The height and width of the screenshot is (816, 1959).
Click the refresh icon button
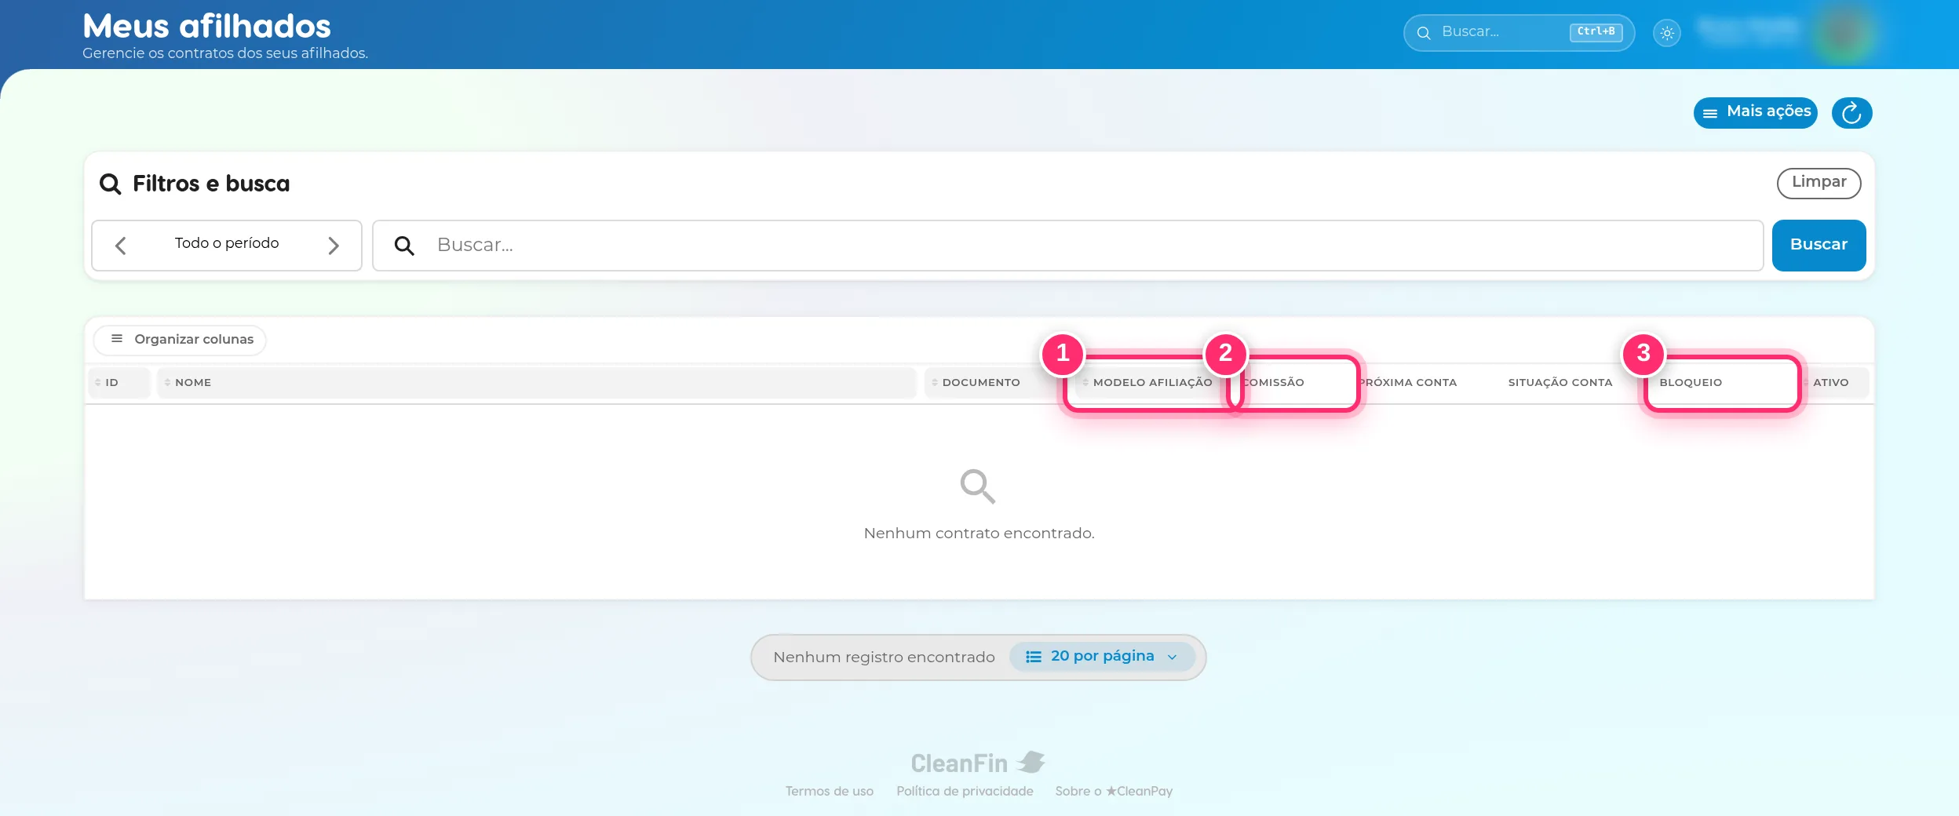click(1851, 113)
